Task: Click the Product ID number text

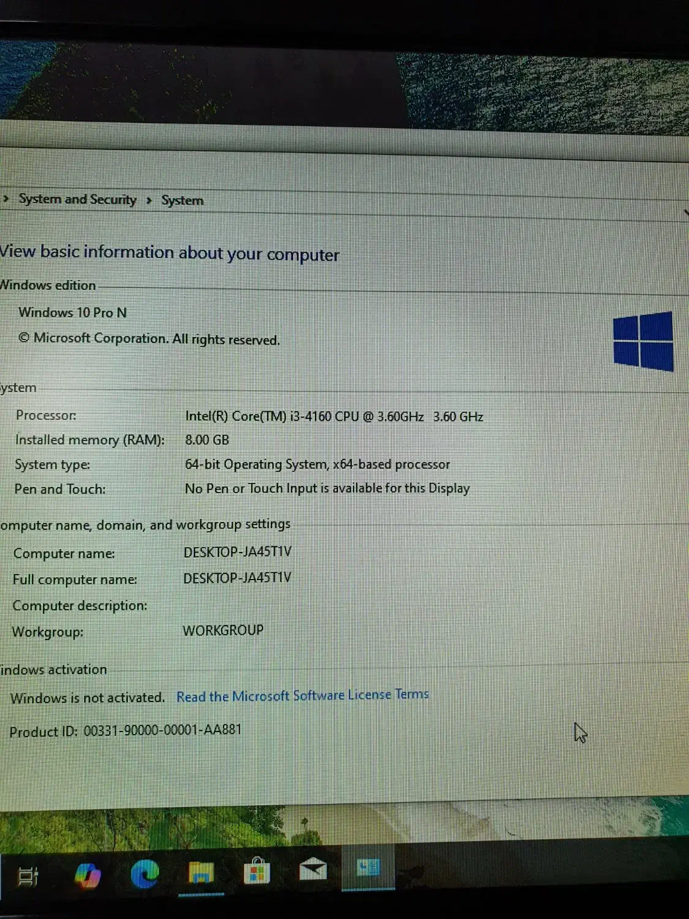Action: 162,730
